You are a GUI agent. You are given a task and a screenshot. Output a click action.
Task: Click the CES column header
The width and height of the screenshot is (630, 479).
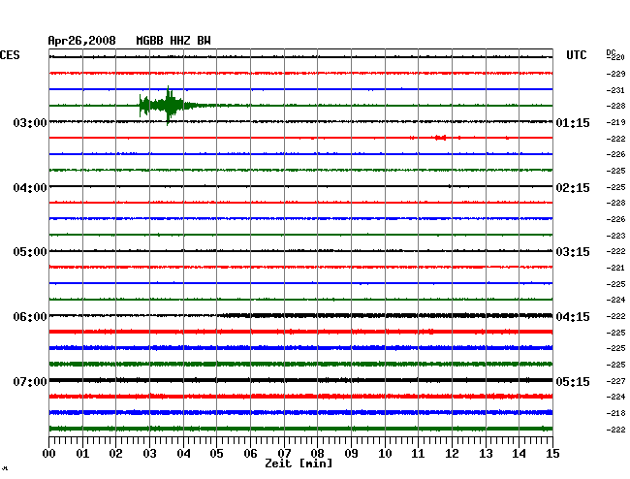(10, 55)
